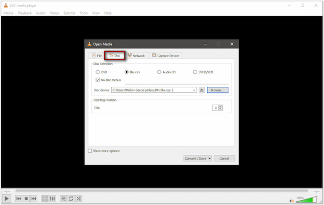Decrease the Title number spinner
Screen dimensions: 324x205
tap(220, 109)
